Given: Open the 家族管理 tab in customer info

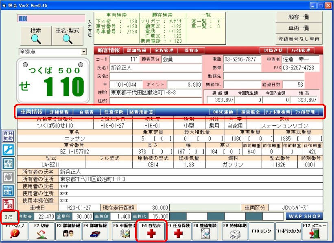Looking at the screenshot, I should point(164,50).
